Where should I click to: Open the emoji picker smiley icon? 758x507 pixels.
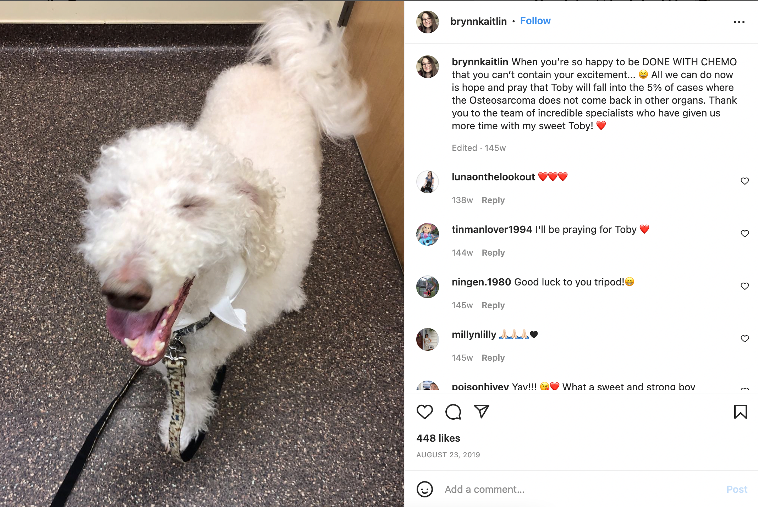point(424,489)
